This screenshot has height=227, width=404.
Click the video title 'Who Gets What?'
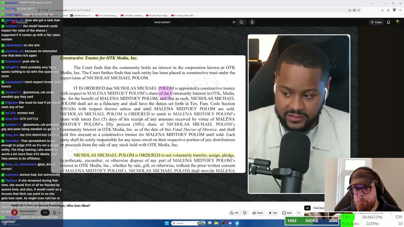coord(79,206)
